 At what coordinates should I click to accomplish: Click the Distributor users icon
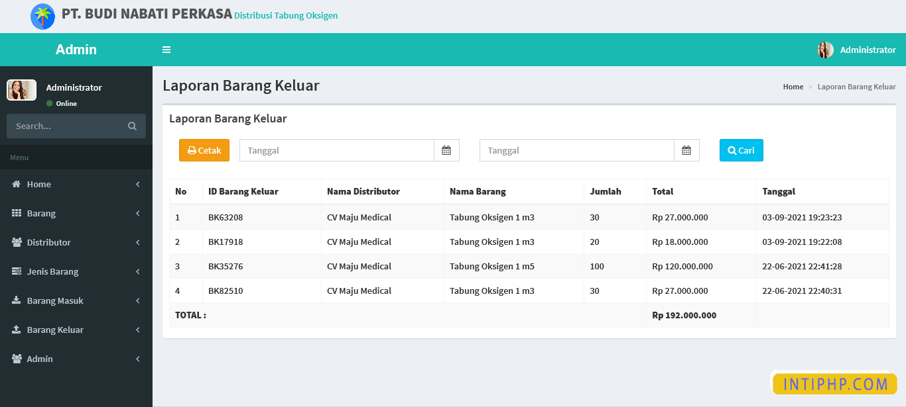click(x=18, y=242)
